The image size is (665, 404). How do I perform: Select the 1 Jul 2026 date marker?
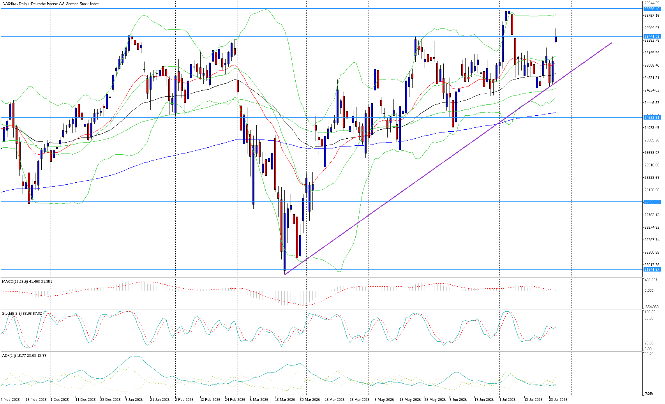(508, 399)
